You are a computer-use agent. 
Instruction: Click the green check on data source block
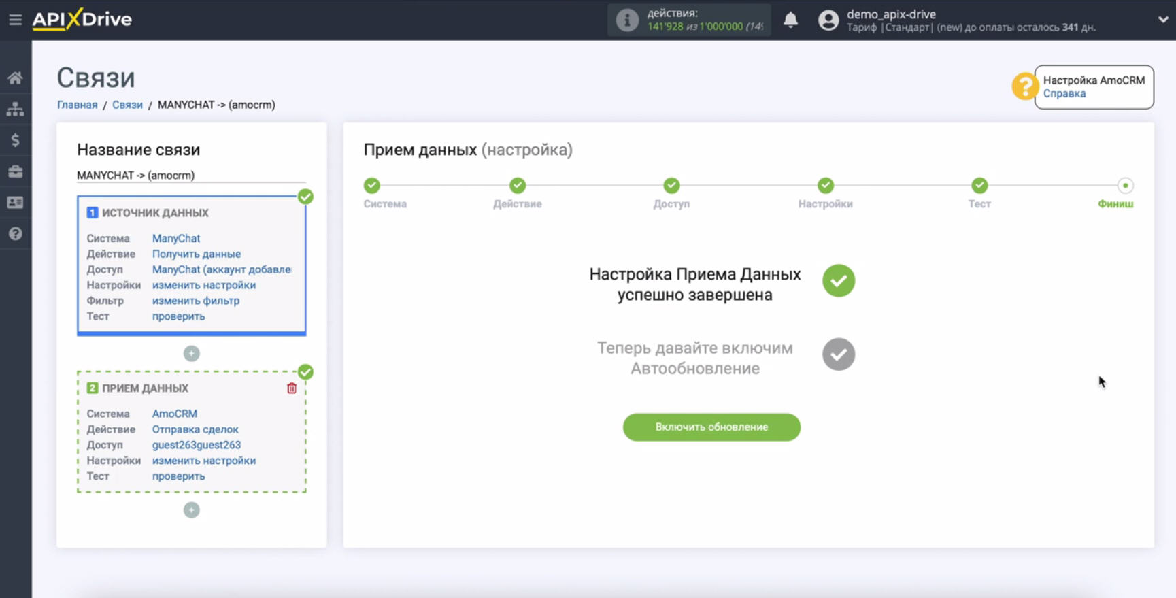point(305,197)
